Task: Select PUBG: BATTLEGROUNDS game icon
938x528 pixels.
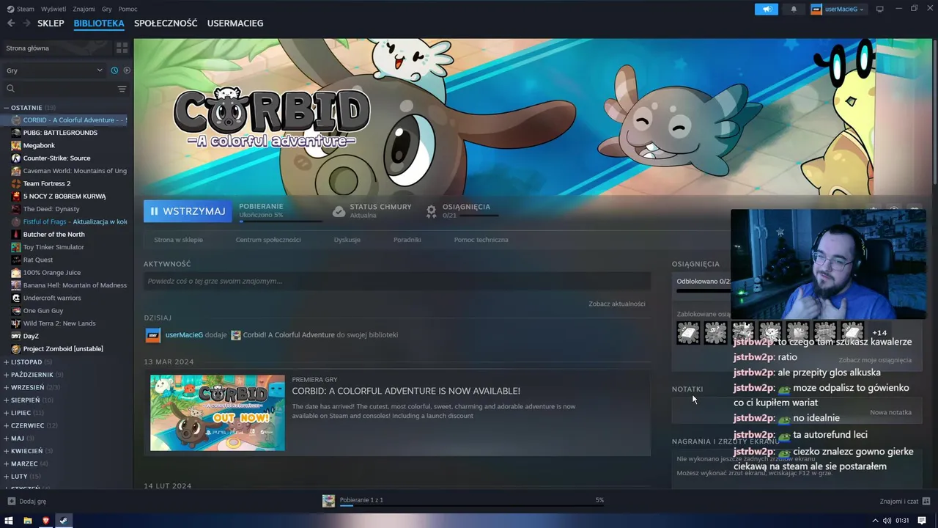Action: 16,133
